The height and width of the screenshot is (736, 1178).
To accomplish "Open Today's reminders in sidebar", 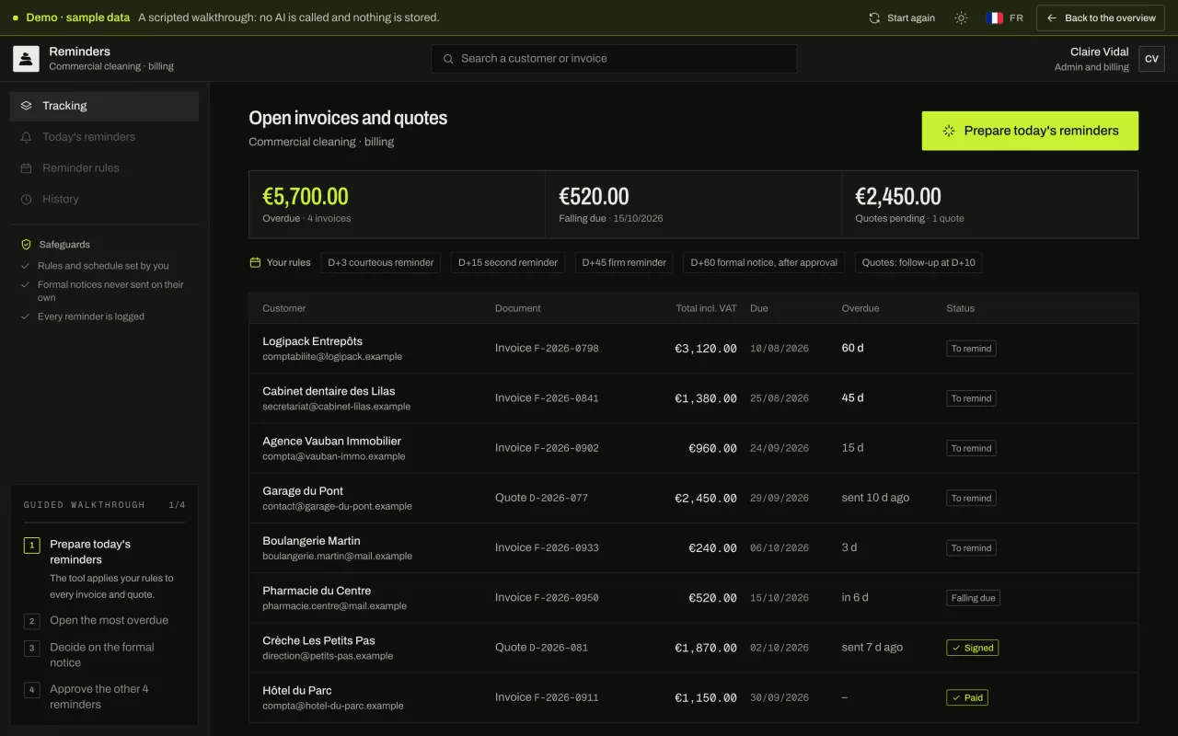I will click(x=104, y=137).
